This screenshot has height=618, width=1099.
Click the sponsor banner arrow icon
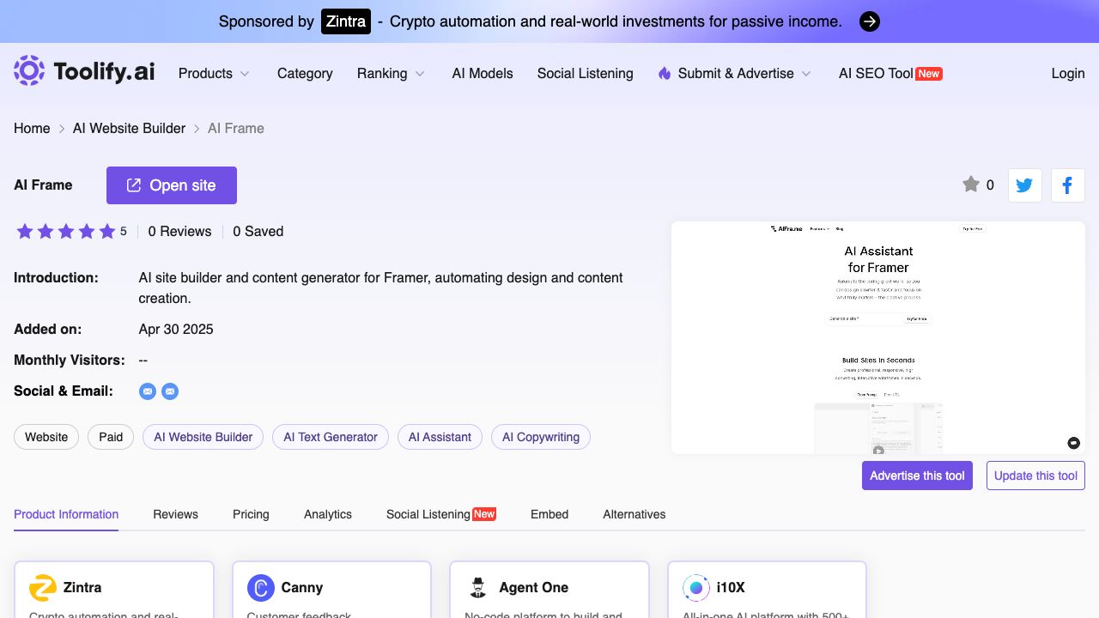point(870,21)
